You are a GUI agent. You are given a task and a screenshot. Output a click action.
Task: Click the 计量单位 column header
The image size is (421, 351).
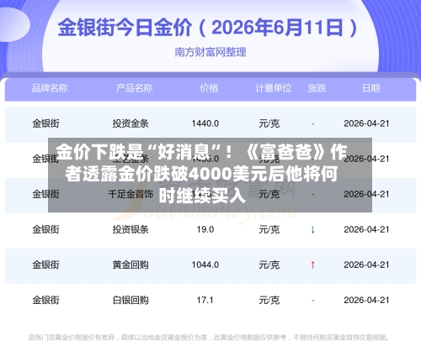273,88
